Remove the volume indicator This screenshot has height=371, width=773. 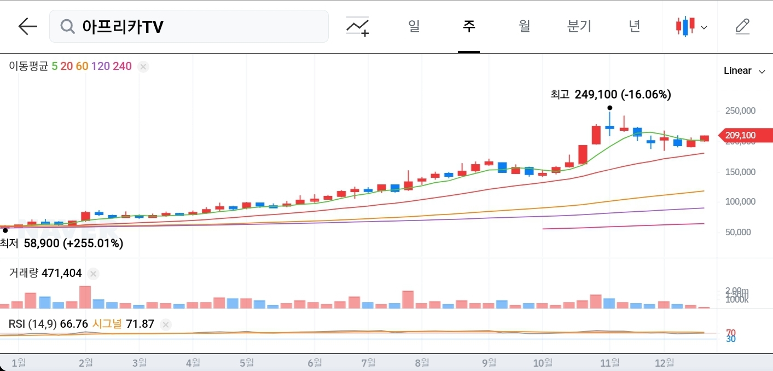[x=94, y=274]
